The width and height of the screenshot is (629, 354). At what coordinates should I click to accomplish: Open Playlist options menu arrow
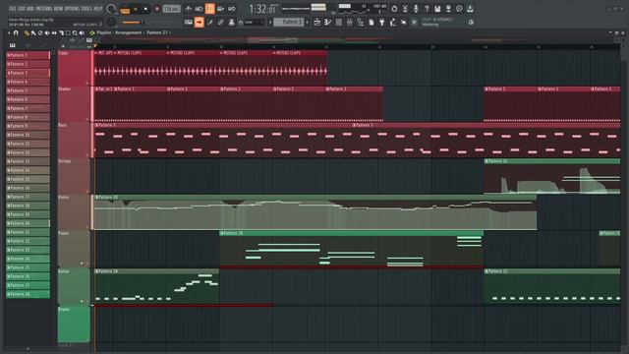coord(9,32)
